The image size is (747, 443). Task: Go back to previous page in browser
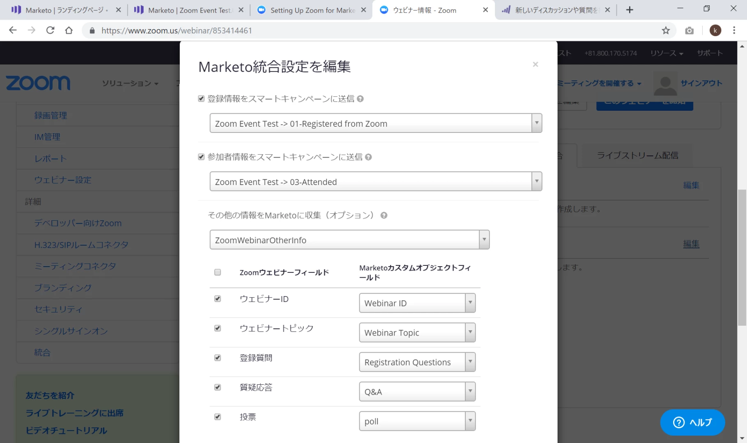(13, 30)
